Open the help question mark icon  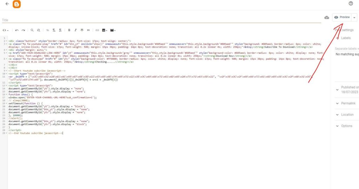click(x=351, y=3)
